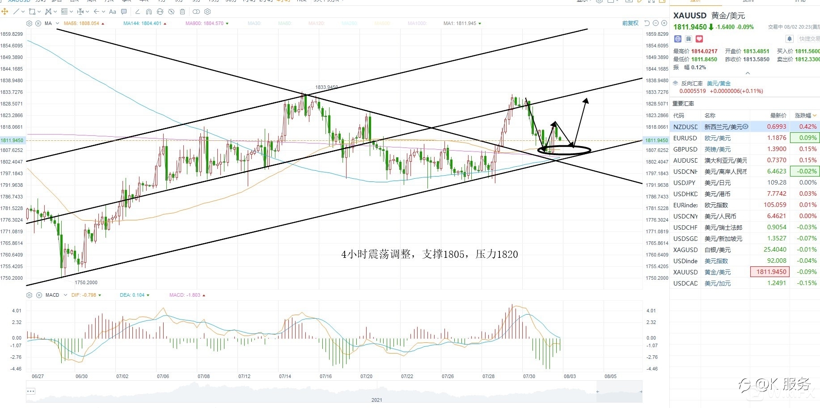This screenshot has height=408, width=820.
Task: Open the 美元指数 USDindex link
Action: click(716, 261)
